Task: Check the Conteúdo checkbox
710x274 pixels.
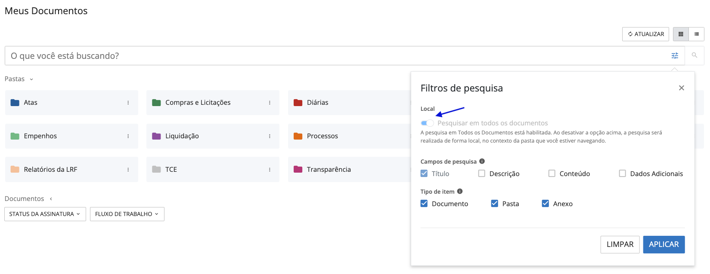Action: (x=552, y=174)
